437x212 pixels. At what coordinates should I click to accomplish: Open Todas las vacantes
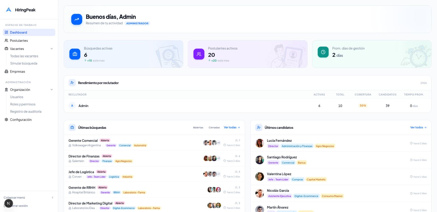point(24,56)
